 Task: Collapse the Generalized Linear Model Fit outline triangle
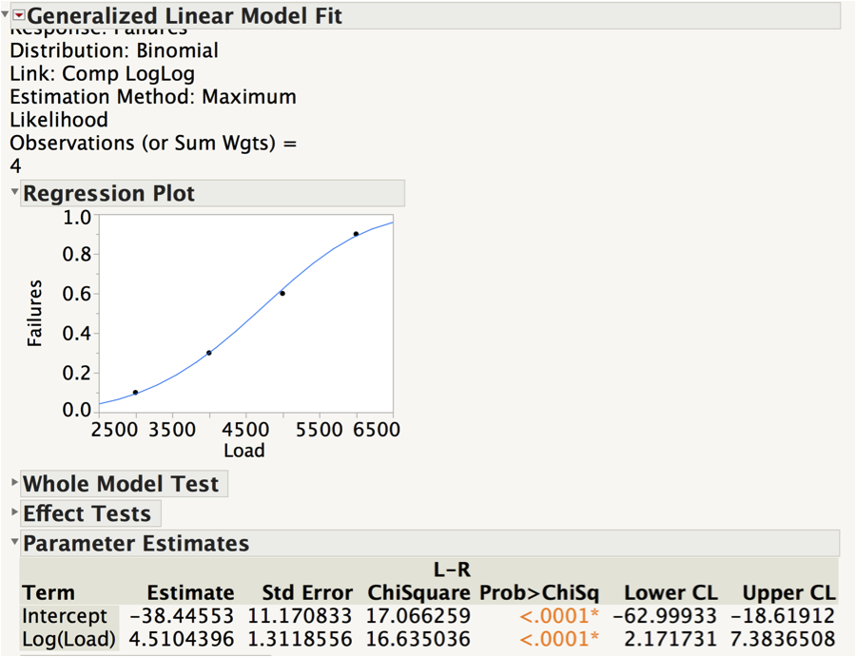click(6, 15)
